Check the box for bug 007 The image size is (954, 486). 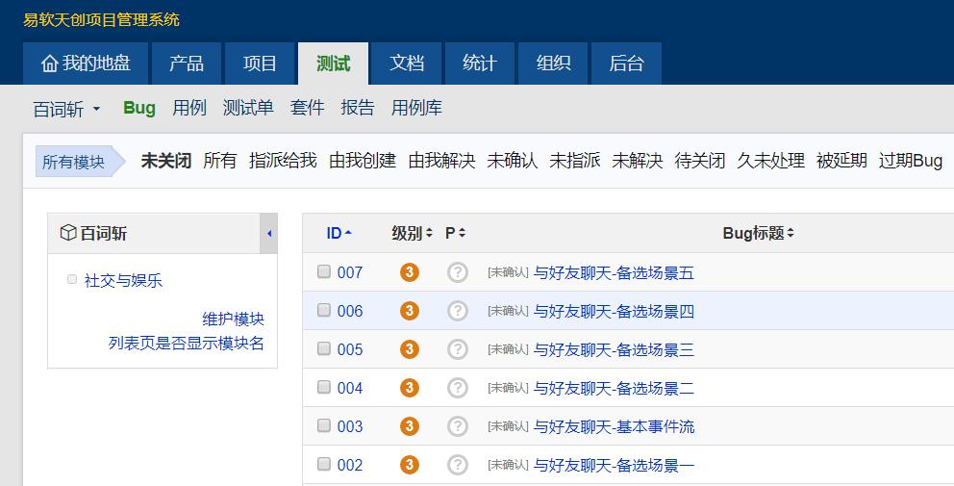click(324, 271)
